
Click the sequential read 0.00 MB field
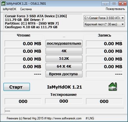[x=23, y=44]
